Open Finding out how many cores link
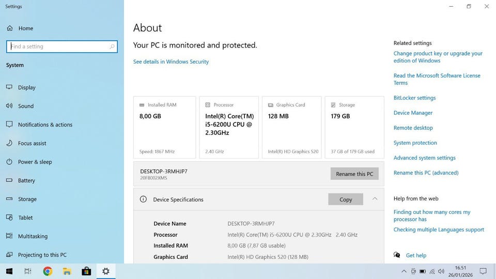The image size is (496, 279). coord(432,215)
